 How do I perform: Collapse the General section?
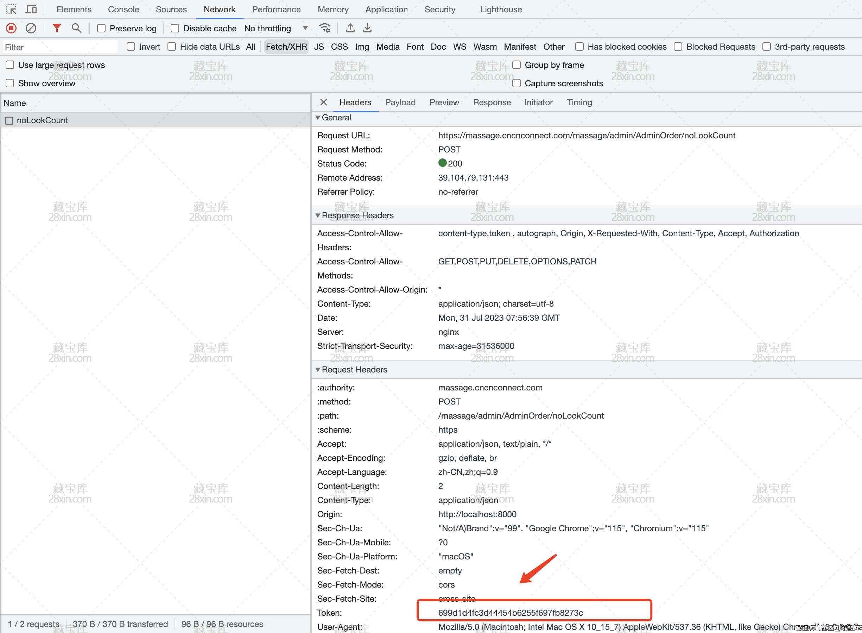click(x=318, y=118)
